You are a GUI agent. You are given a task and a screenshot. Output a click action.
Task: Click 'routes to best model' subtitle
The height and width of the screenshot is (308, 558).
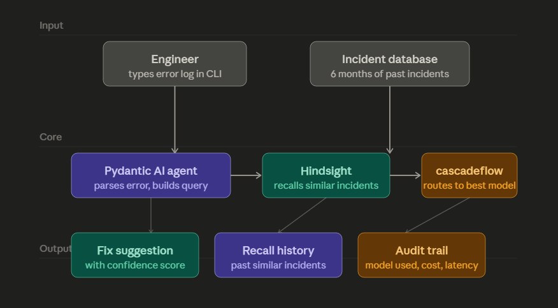tap(469, 186)
